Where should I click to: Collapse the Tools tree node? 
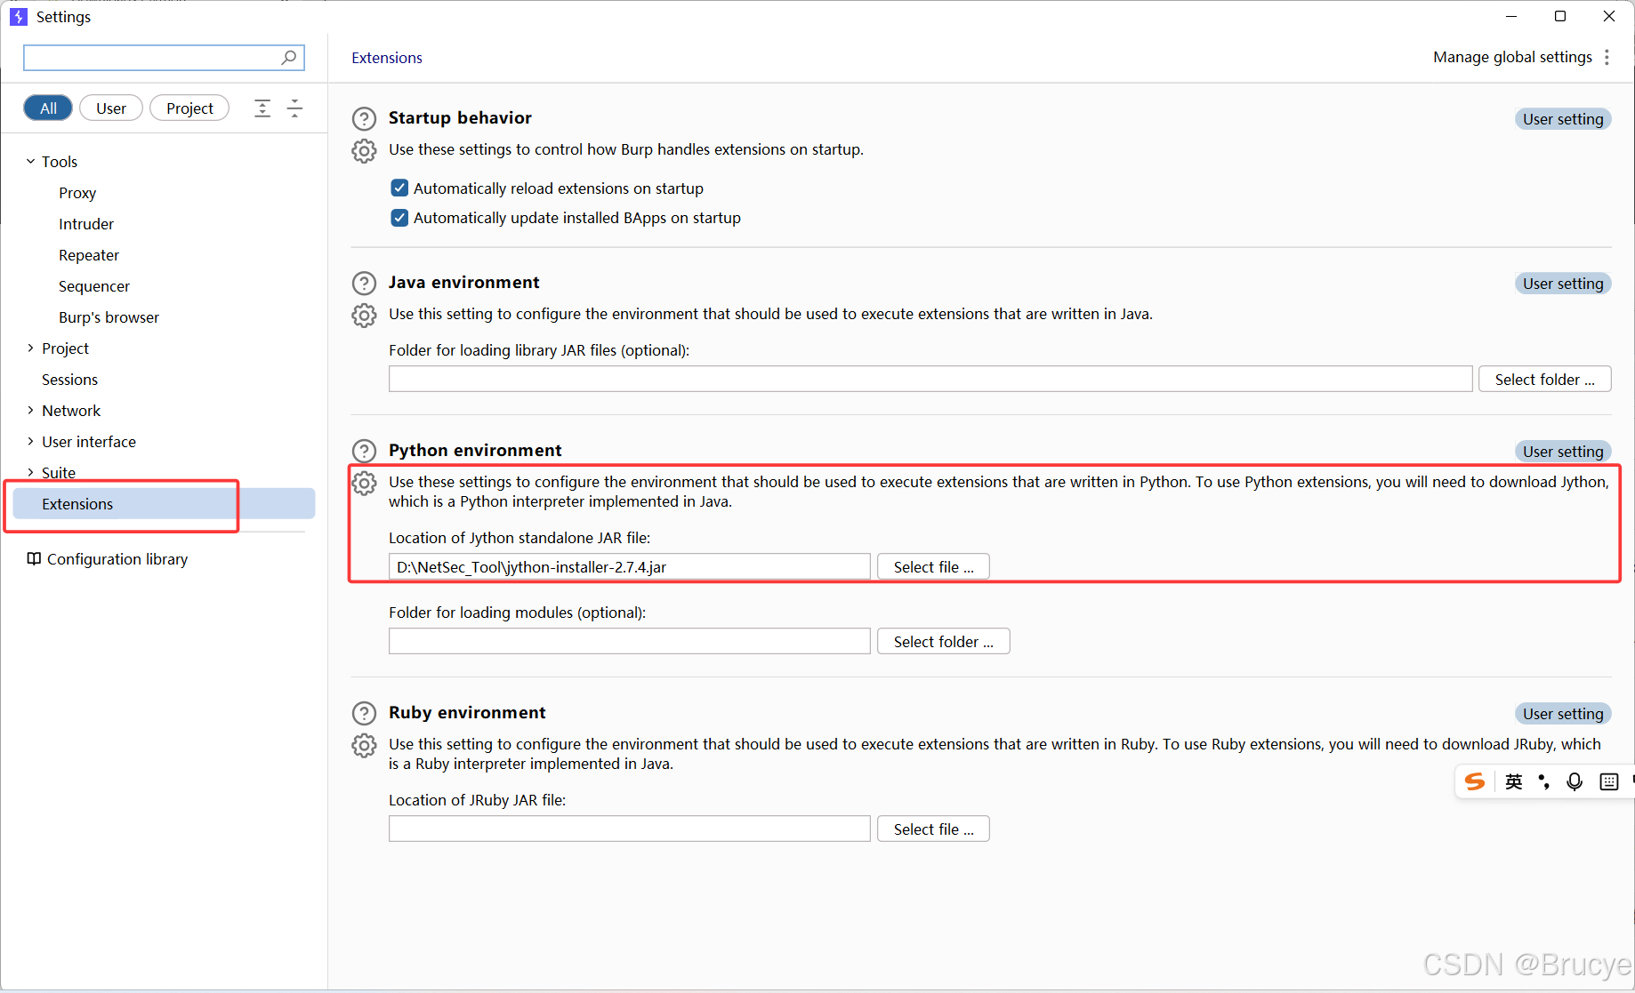tap(30, 161)
